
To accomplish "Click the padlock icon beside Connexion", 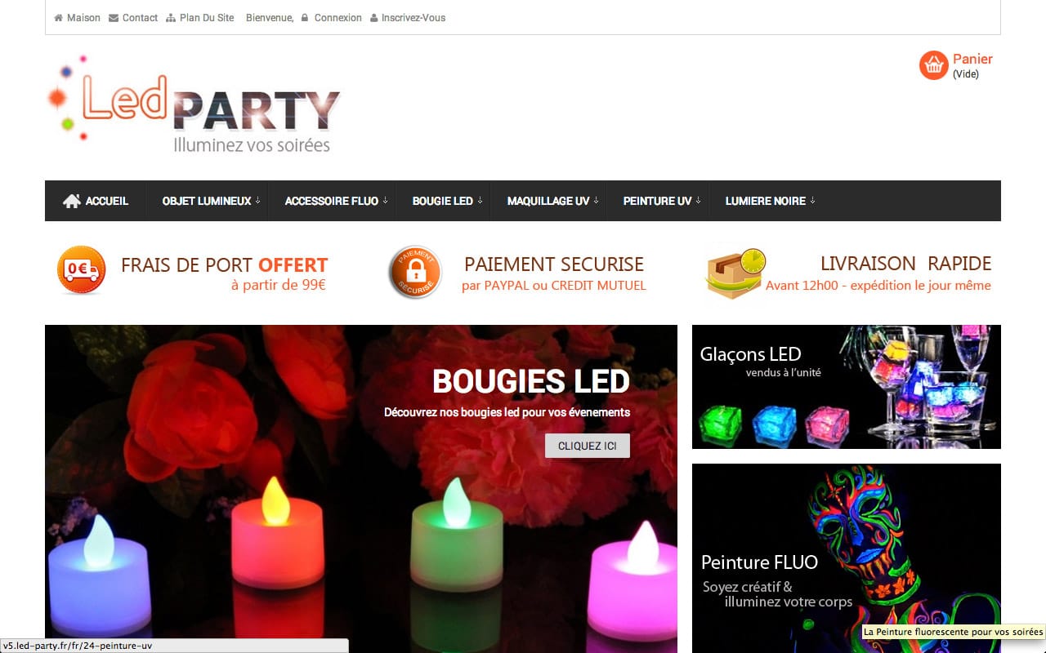I will click(305, 18).
